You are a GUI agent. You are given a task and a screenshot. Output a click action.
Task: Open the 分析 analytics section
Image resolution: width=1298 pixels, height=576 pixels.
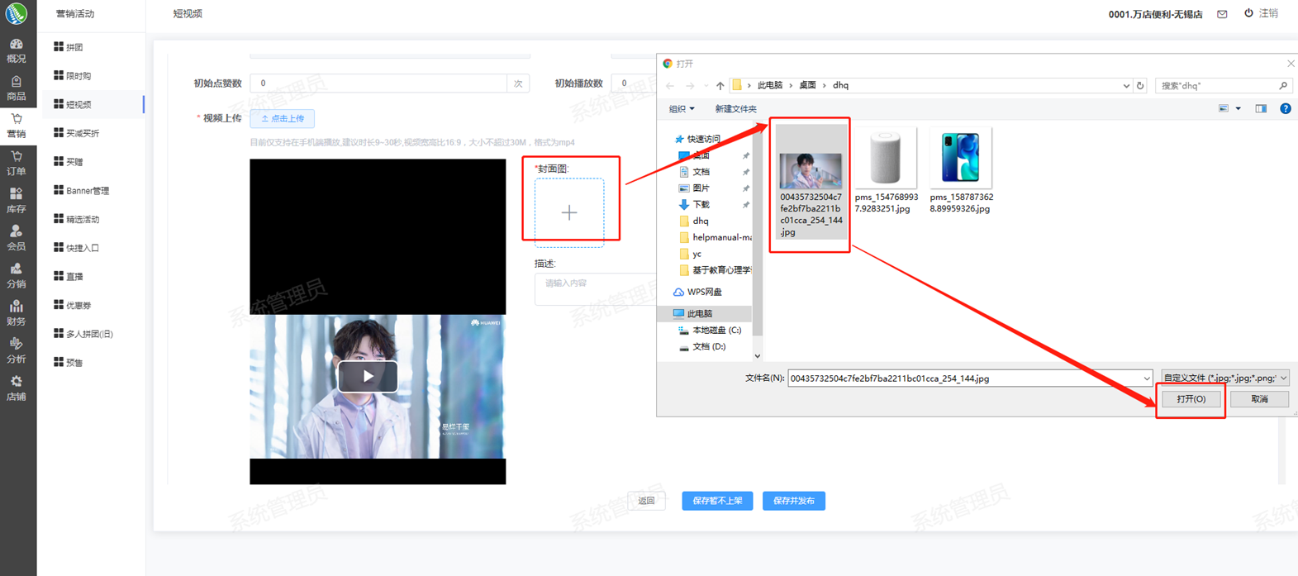click(x=17, y=350)
